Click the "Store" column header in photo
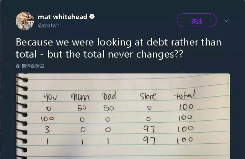The height and width of the screenshot is (159, 245). (x=148, y=94)
